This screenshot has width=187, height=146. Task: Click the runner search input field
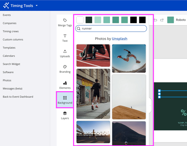point(111,29)
